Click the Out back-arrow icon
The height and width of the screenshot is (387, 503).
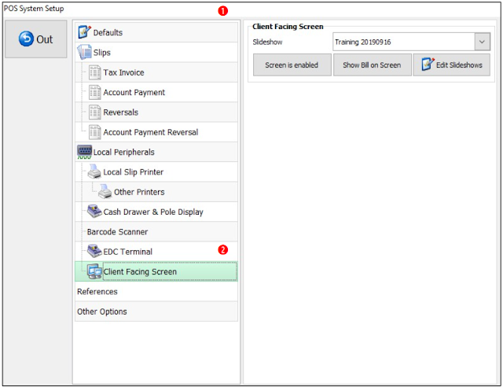click(26, 39)
